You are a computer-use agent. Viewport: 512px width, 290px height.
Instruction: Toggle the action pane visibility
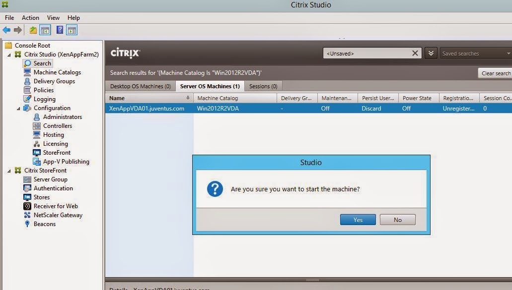[x=72, y=30]
